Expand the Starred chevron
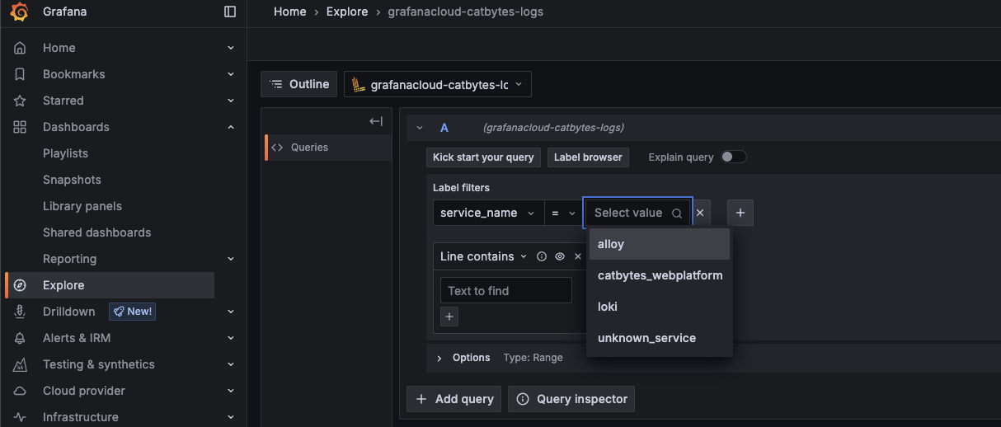 click(x=231, y=101)
